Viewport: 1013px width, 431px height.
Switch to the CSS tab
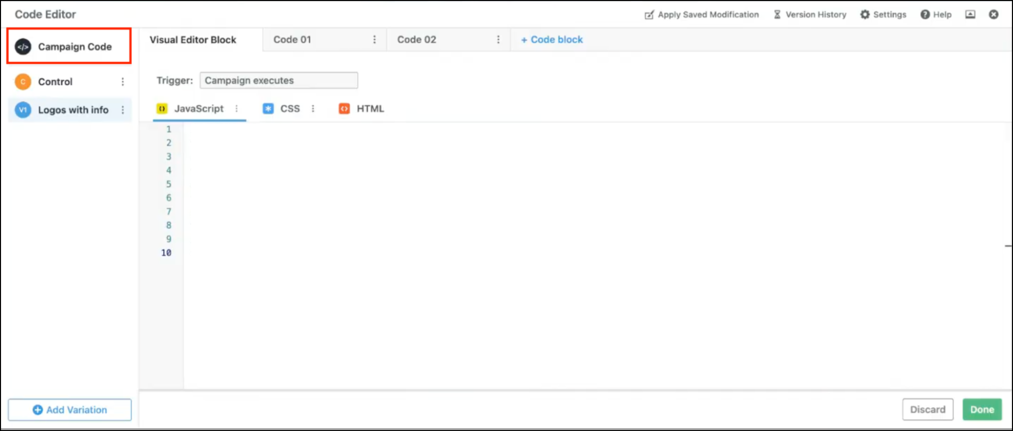(290, 109)
